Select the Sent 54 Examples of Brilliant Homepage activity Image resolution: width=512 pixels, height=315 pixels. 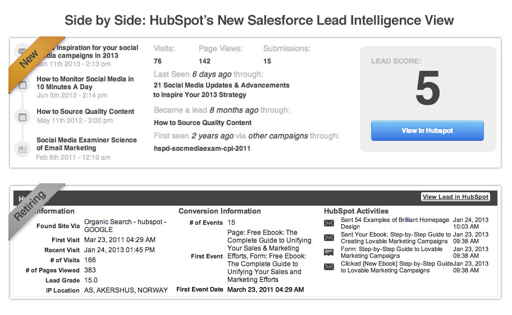[x=395, y=223]
